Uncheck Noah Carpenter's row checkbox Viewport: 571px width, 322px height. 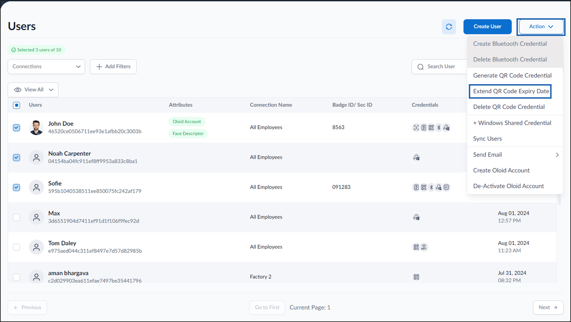(x=17, y=157)
